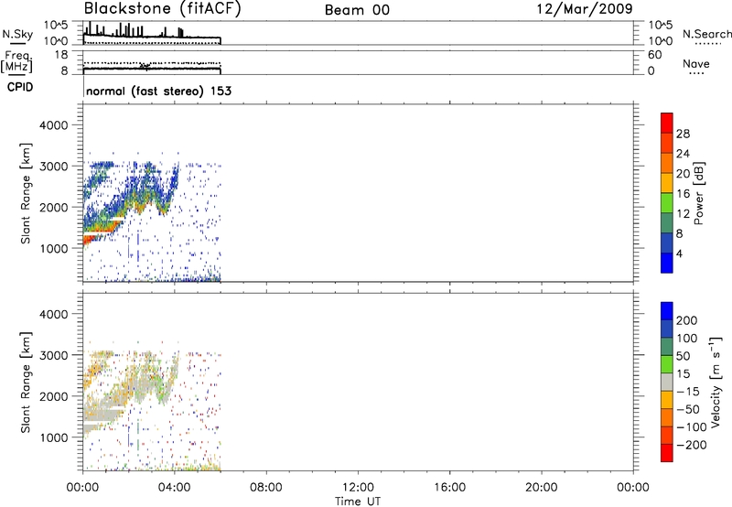Click the velocity panel 'Slant Range [km]' label
732x507 pixels.
pyautogui.click(x=26, y=383)
